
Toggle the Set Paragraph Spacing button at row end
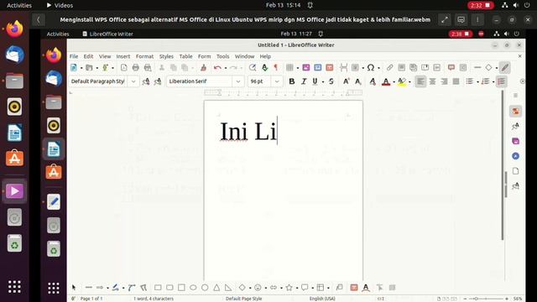click(x=502, y=81)
